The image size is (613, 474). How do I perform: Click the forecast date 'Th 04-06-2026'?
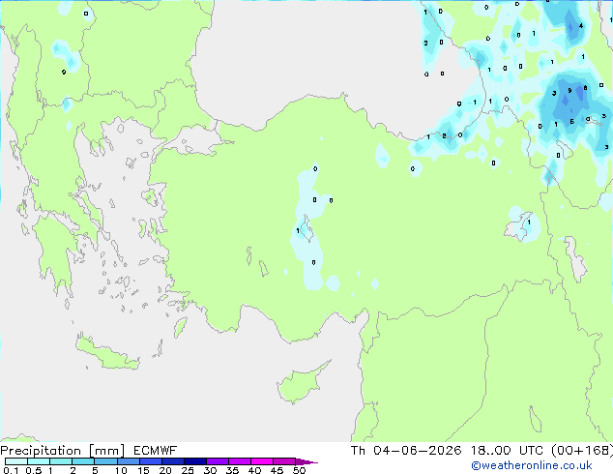coord(406,451)
